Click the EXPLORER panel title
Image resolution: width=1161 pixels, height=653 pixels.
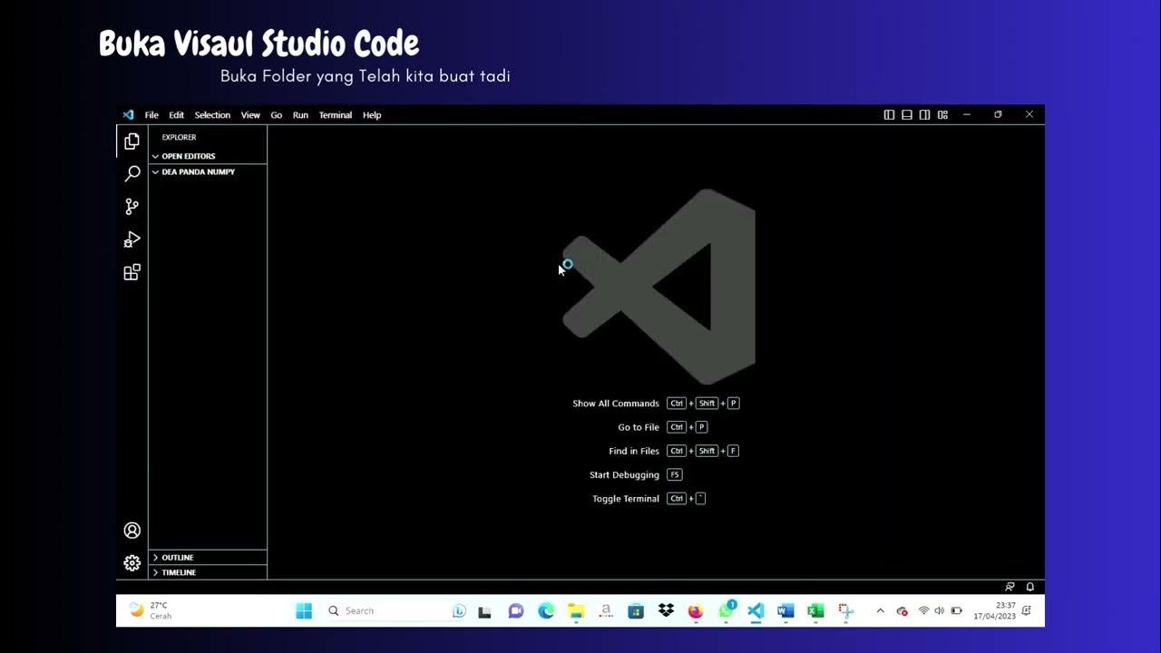click(179, 138)
